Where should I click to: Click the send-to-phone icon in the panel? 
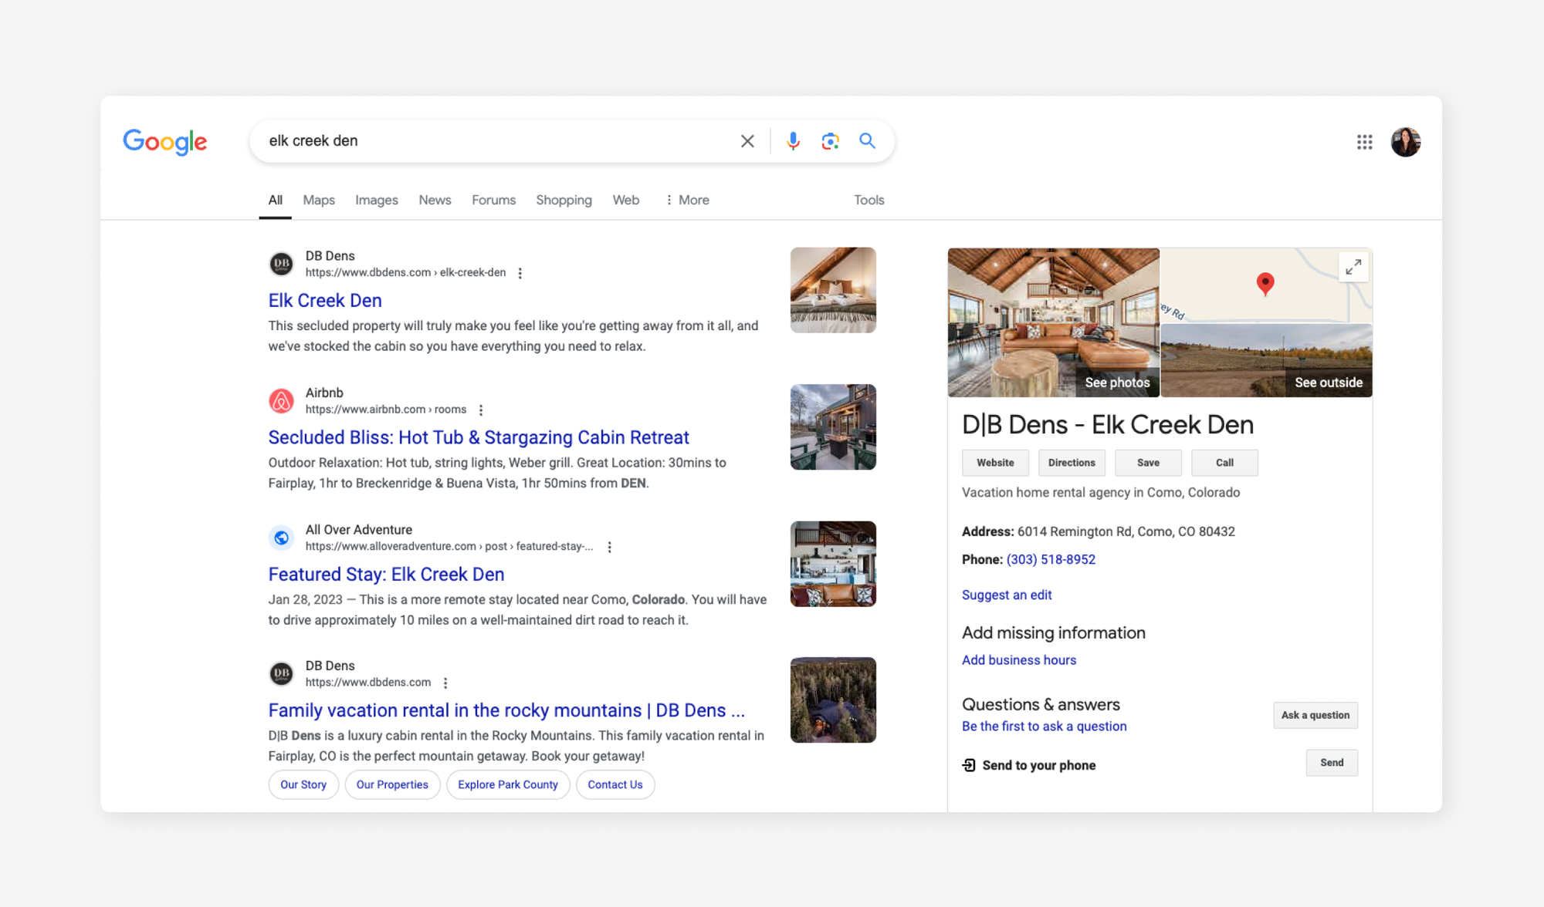tap(968, 765)
